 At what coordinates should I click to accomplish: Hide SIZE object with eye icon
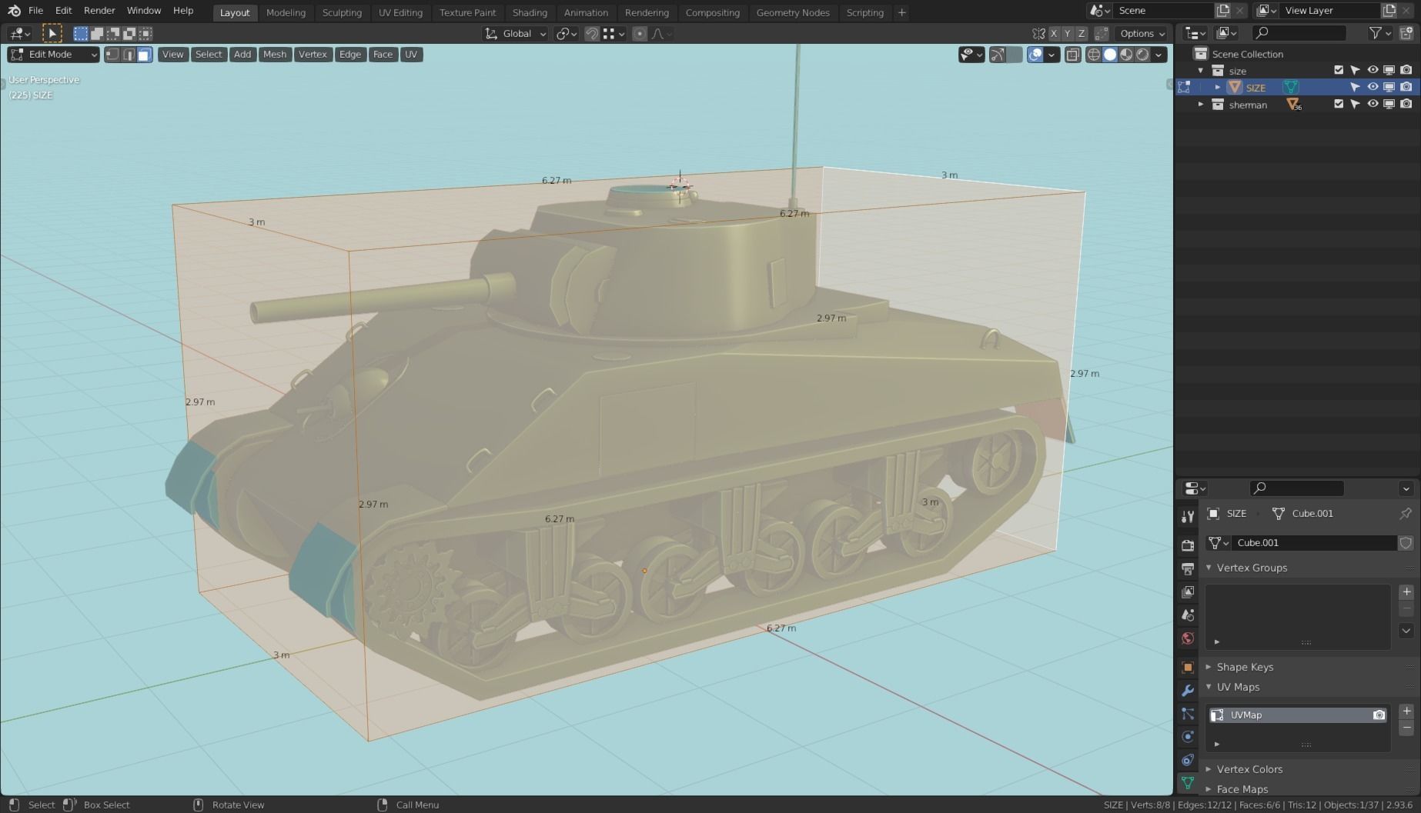pyautogui.click(x=1373, y=87)
